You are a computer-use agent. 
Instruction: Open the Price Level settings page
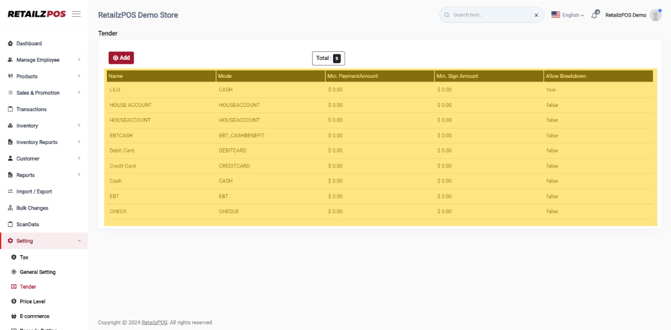pos(32,302)
